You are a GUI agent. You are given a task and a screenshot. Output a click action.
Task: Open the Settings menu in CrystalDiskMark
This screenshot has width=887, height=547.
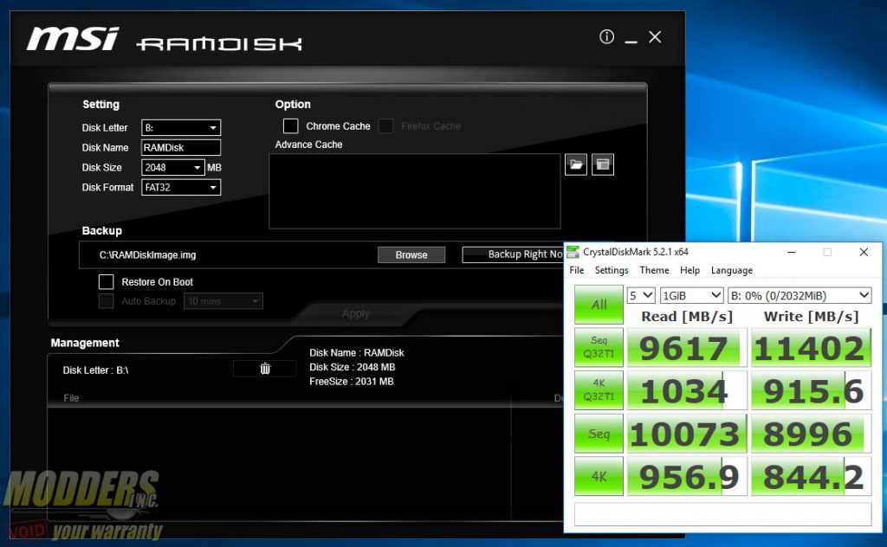click(612, 270)
